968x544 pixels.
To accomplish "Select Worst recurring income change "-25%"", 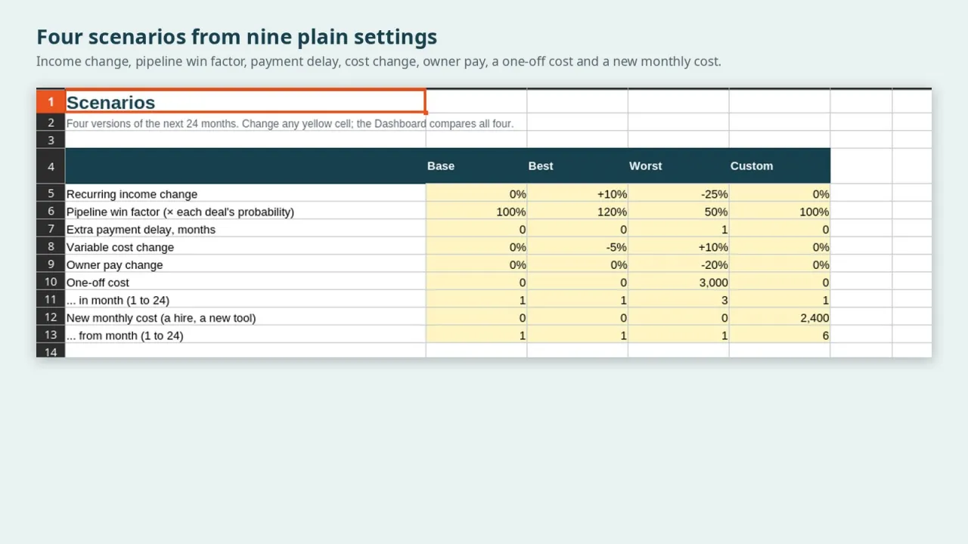I will (x=678, y=194).
